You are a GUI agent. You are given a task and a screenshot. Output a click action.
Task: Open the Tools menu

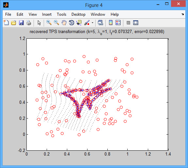coord(61,14)
